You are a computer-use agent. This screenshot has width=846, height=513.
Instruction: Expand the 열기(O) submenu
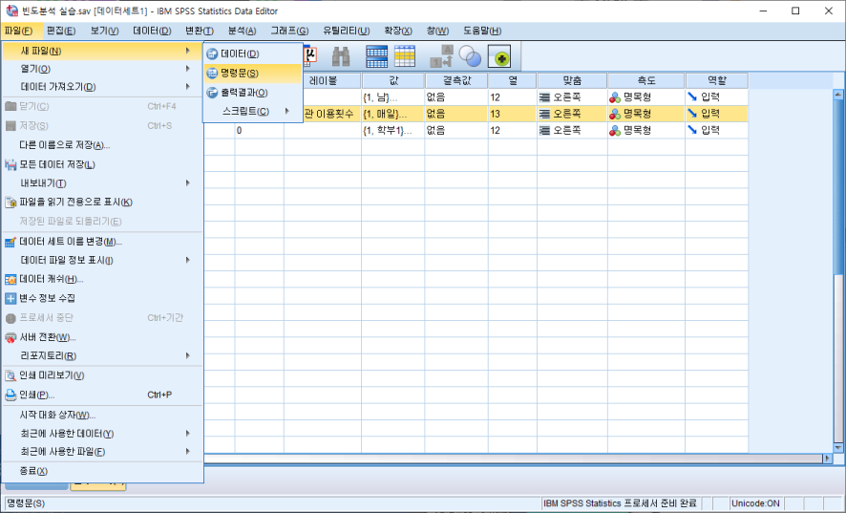(x=102, y=69)
